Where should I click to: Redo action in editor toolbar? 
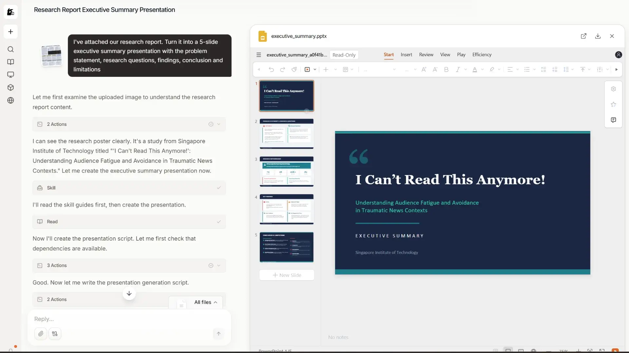pos(282,70)
